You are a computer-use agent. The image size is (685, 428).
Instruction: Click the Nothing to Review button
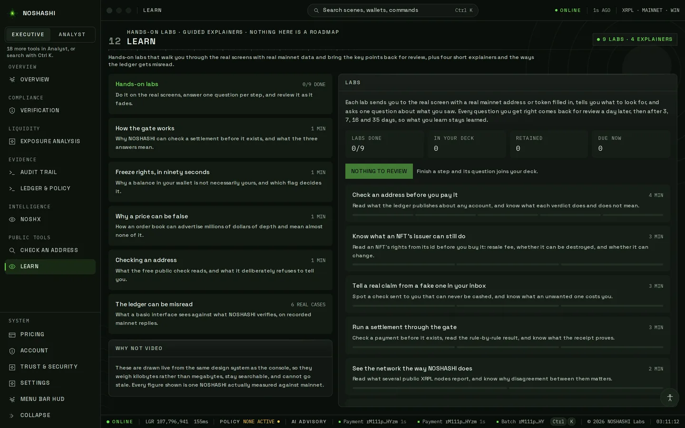[379, 171]
